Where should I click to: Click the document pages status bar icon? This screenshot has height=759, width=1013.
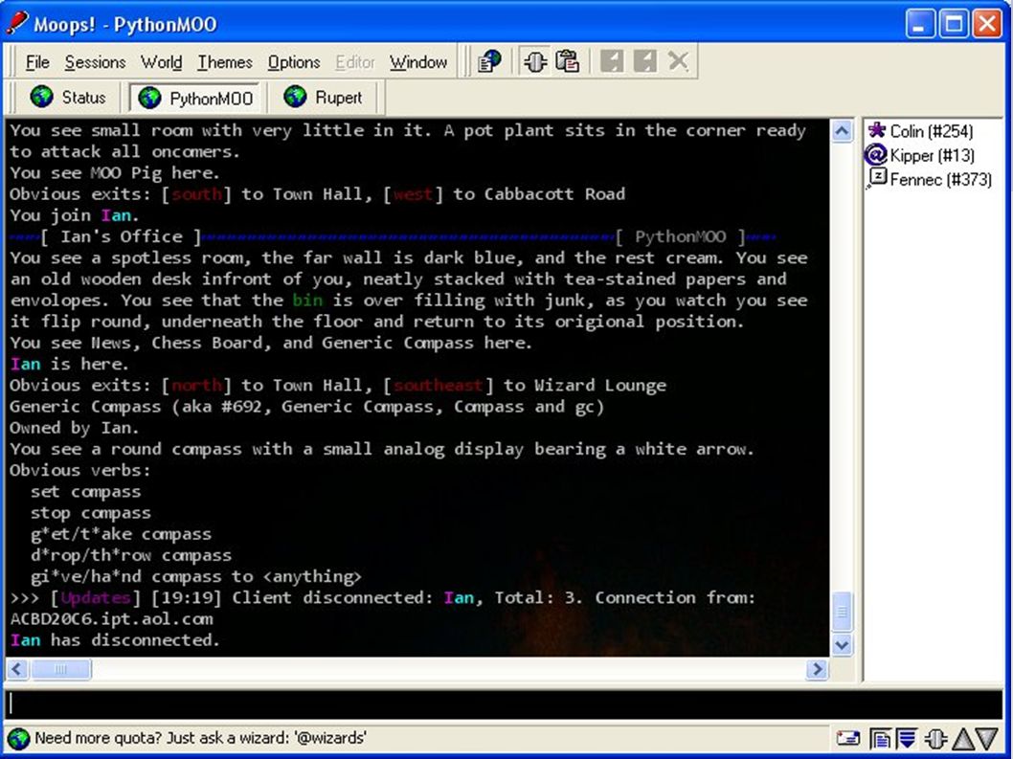(x=879, y=738)
